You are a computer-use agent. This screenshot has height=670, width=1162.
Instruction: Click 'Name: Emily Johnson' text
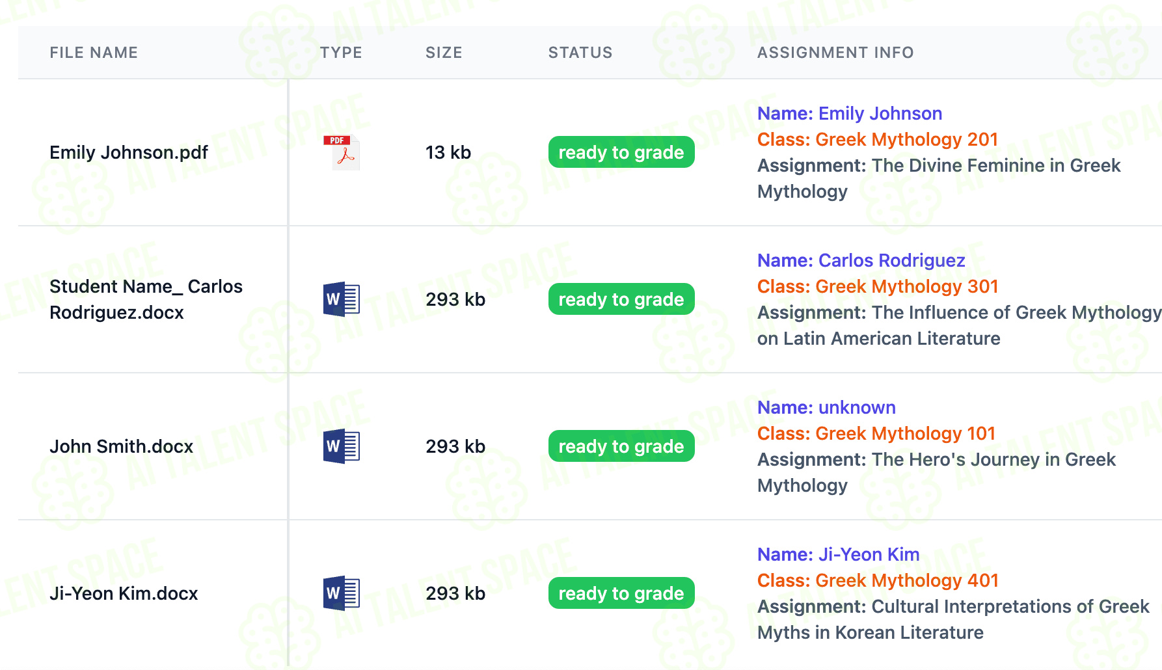pyautogui.click(x=850, y=113)
